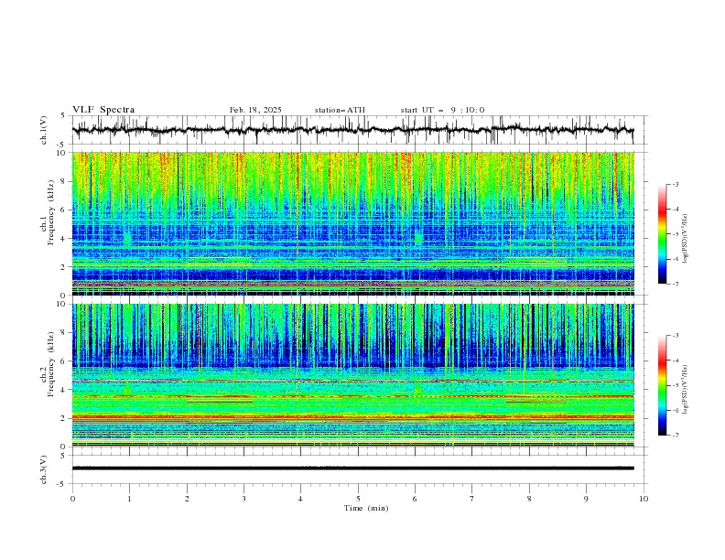Viewport: 725px width, 560px height.
Task: Click time axis tick label "1"
Action: [x=129, y=499]
